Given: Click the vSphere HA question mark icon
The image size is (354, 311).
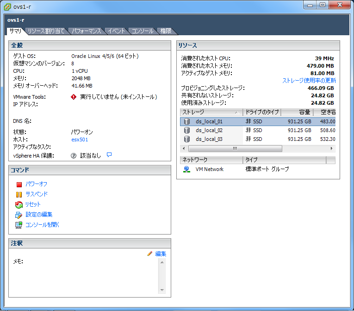Looking at the screenshot, I should (x=74, y=156).
